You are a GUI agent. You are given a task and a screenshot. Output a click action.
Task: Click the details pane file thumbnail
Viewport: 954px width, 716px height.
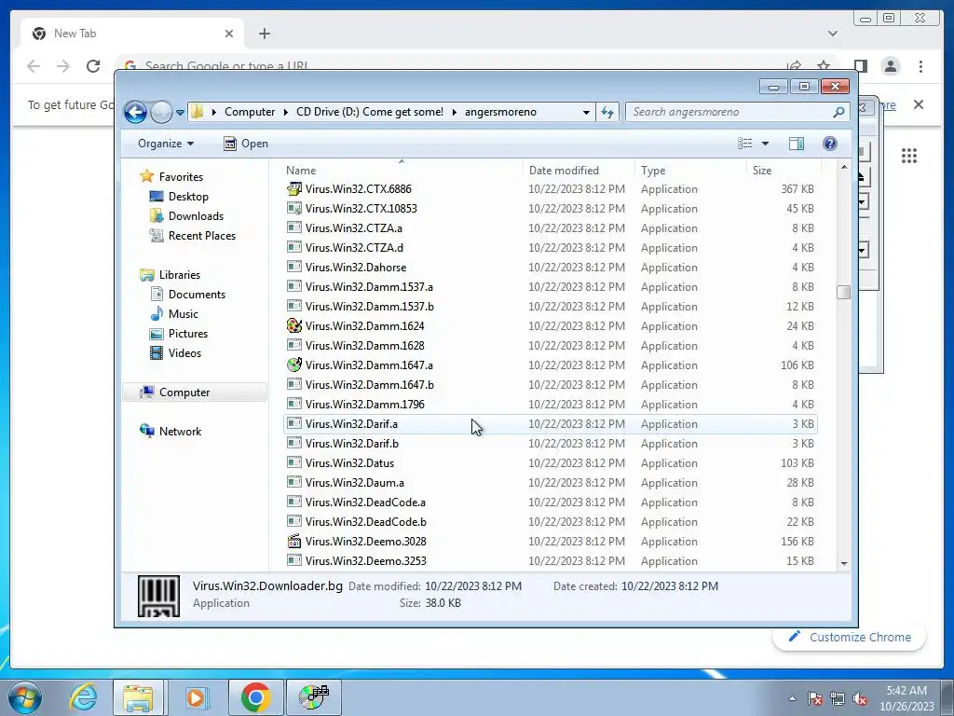click(158, 596)
